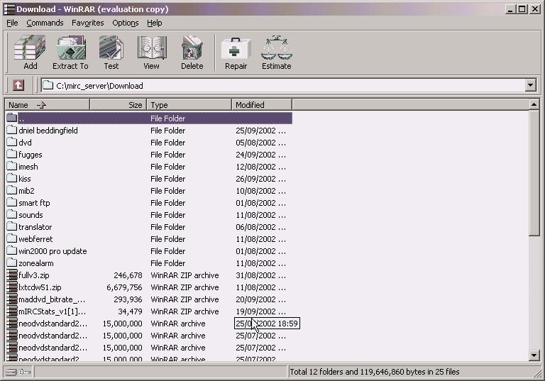Select the webferret folder icon

coord(12,238)
